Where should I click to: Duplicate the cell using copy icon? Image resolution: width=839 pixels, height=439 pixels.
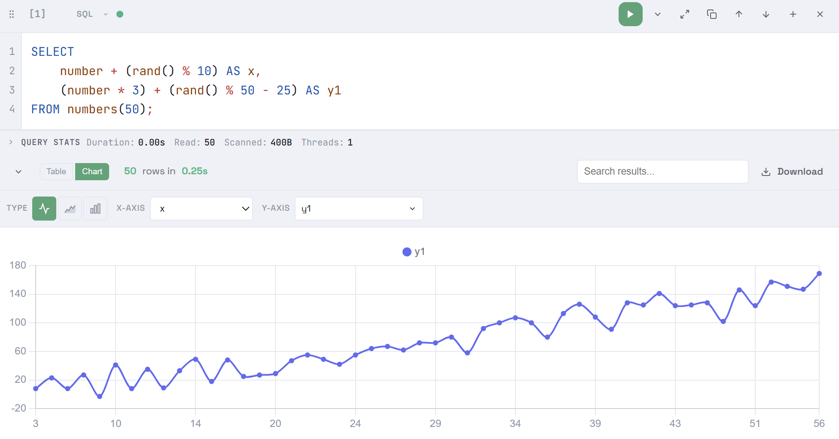[712, 14]
